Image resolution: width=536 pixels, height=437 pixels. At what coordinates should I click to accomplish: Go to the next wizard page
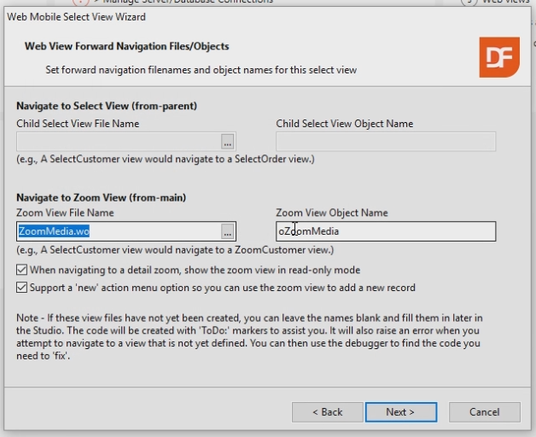399,411
